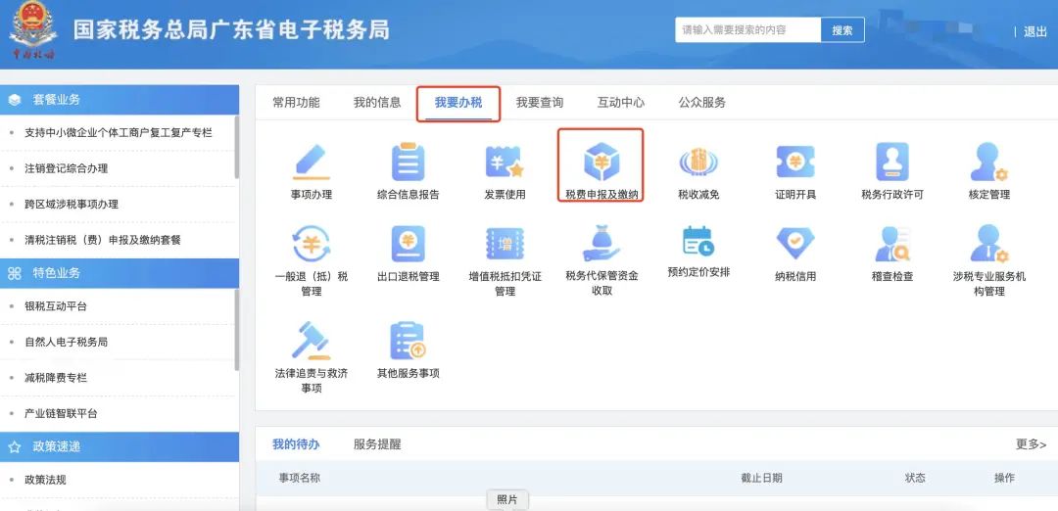Open the 税务行政许可 stamp icon
This screenshot has height=511, width=1058.
[x=892, y=162]
